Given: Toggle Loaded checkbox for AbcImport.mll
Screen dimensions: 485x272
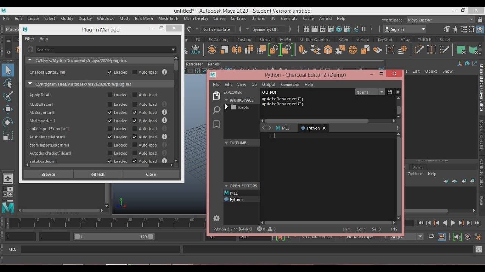Looking at the screenshot, I should (110, 121).
